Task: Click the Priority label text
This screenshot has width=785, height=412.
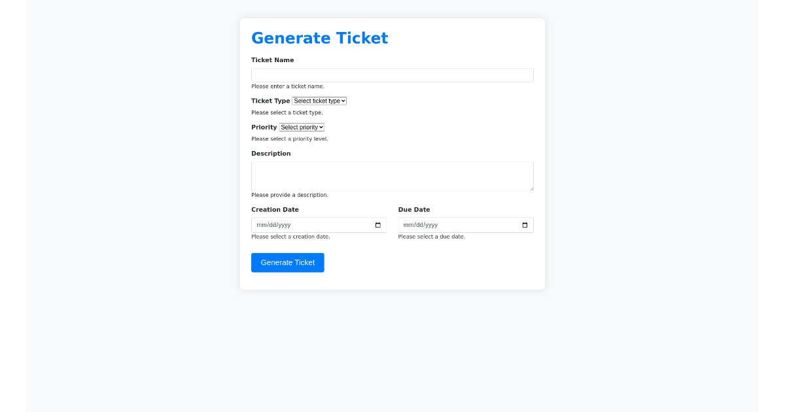Action: [264, 127]
